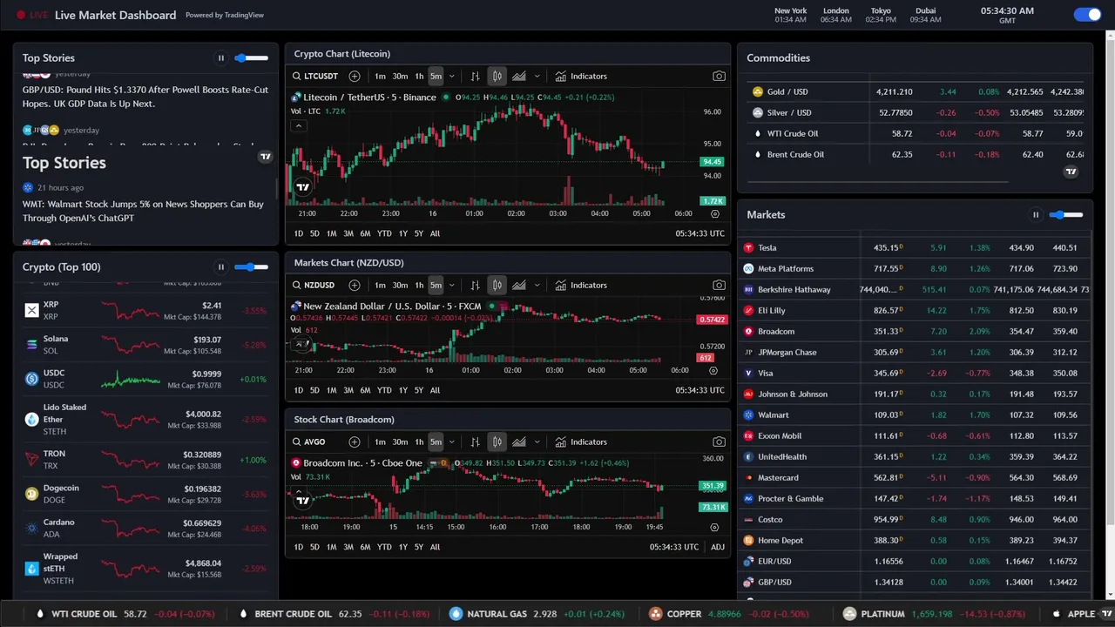Viewport: 1115px width, 627px height.
Task: Select bars chart style on the Litecoin chart
Action: click(x=475, y=76)
